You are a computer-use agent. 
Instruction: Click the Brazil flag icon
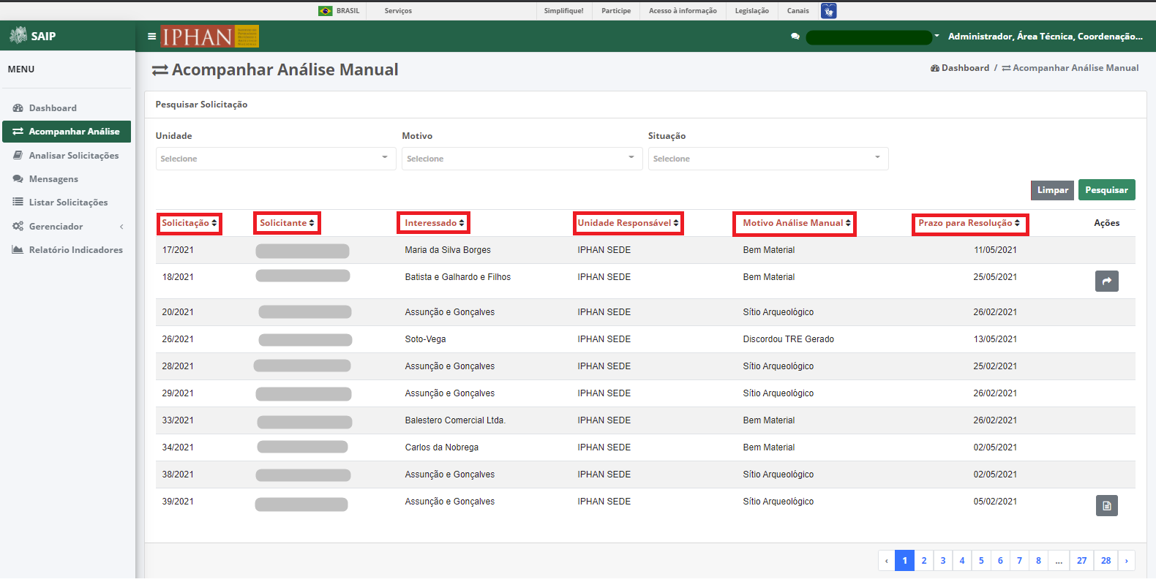coord(326,11)
